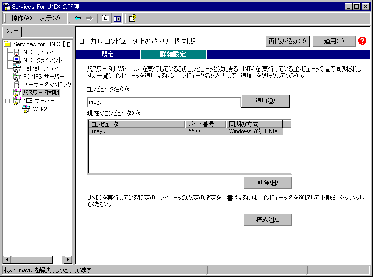Collapse the NIS サーバー tree node
This screenshot has width=373, height=277.
click(x=8, y=101)
